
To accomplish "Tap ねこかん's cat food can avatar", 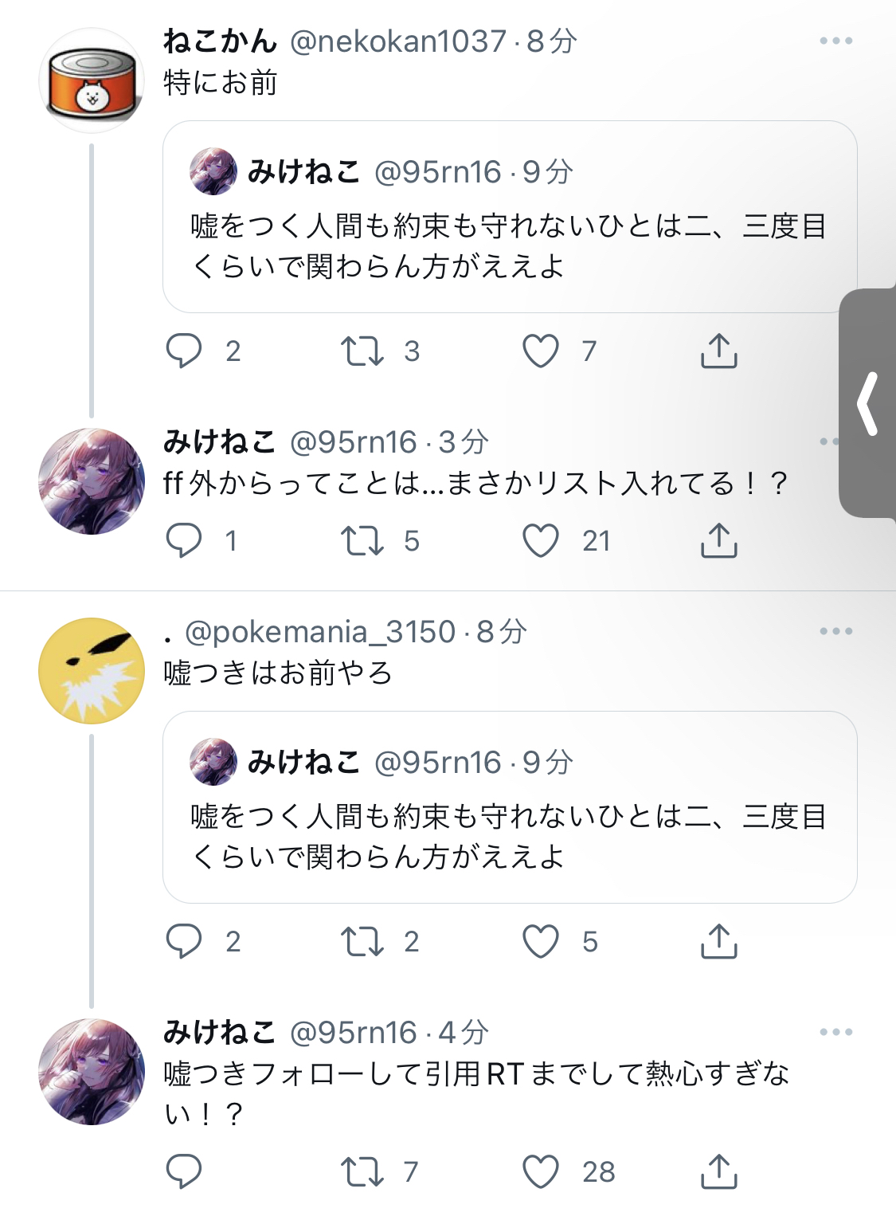I will coord(91,80).
